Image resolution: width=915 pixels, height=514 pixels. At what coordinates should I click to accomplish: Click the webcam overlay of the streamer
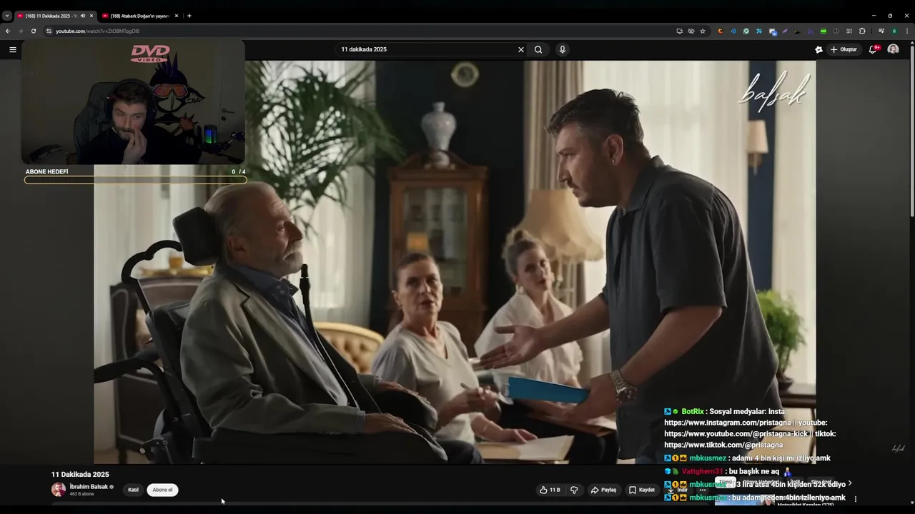tap(133, 102)
